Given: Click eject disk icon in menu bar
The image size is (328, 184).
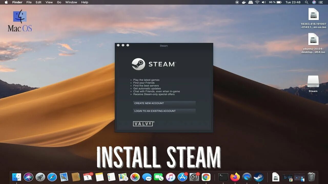Looking at the screenshot, I should pos(251,2).
